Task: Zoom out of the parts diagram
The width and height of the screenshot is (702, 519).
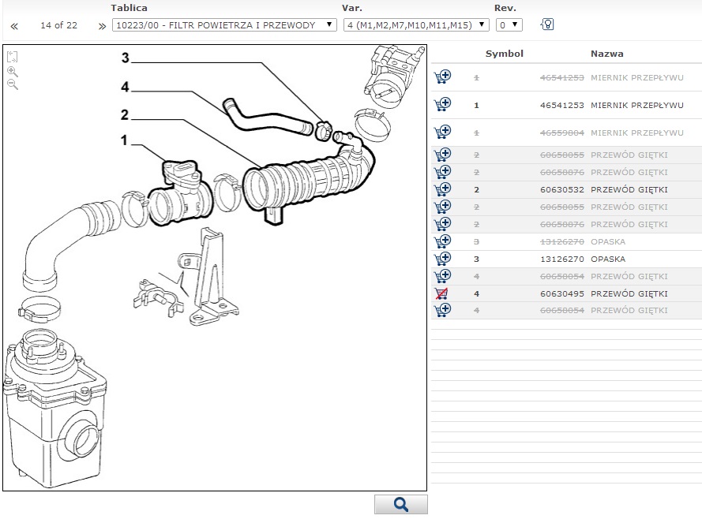Action: pyautogui.click(x=12, y=84)
